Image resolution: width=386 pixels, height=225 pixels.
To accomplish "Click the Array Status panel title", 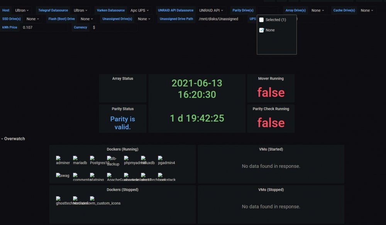I will pos(123,78).
